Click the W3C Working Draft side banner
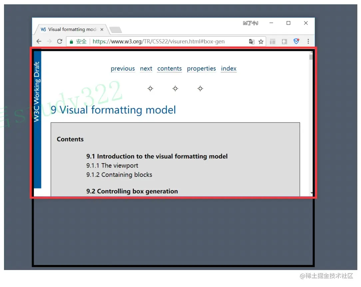361x287 pixels. [37, 120]
